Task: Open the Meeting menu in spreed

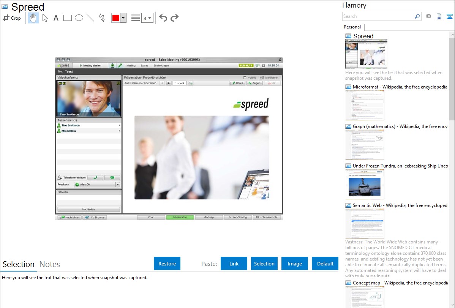Action: pyautogui.click(x=131, y=66)
